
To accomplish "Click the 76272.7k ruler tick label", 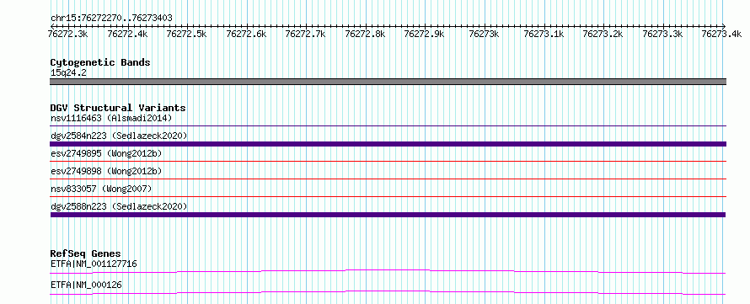I will tap(306, 34).
